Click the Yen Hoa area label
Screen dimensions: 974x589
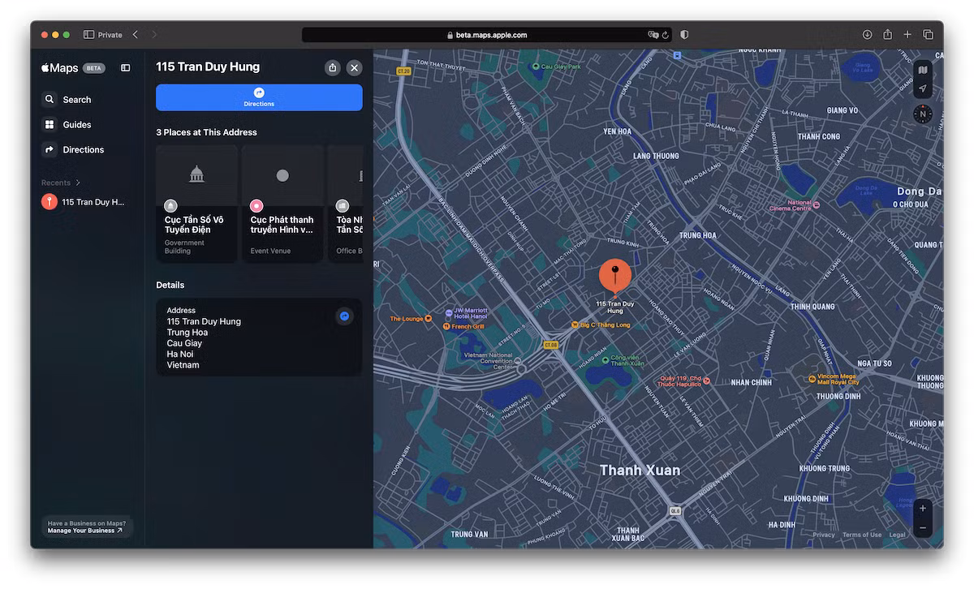618,131
